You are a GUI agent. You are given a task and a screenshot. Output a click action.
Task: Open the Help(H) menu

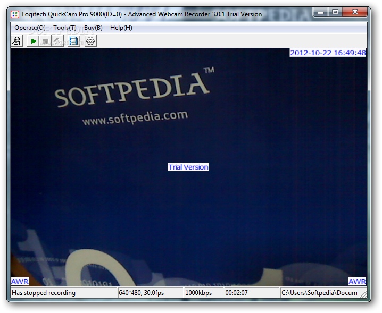(x=121, y=28)
